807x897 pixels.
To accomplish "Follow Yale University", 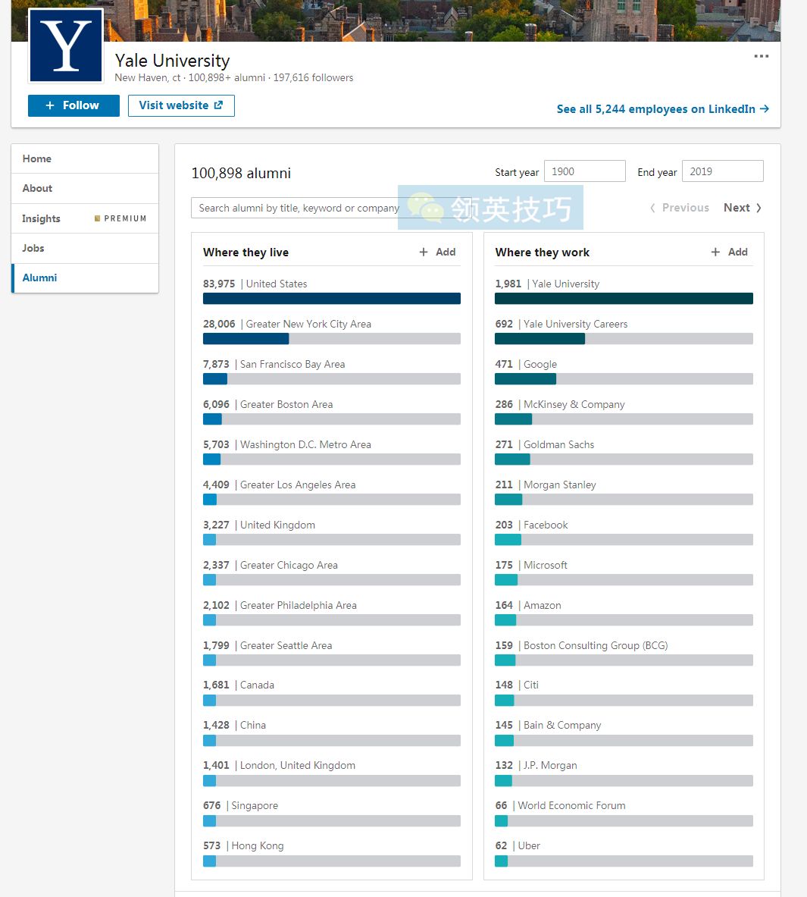I will click(74, 105).
